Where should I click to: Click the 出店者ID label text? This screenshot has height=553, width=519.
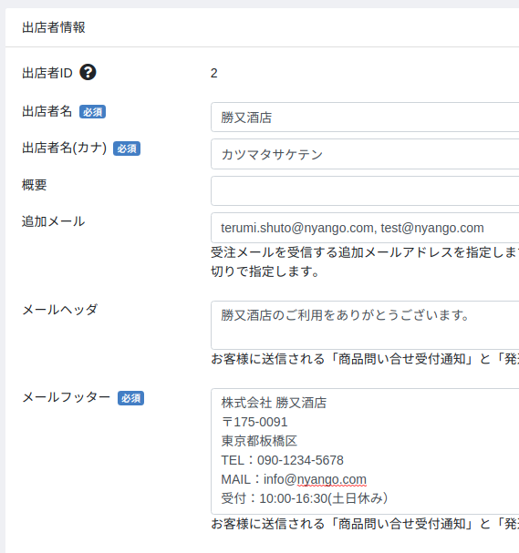pos(47,73)
